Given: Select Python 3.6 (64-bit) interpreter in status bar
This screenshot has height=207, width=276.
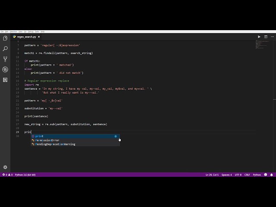Looking at the screenshot, I should [25, 175].
